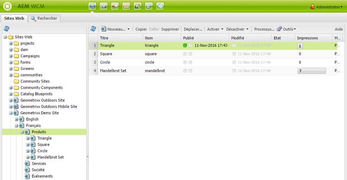The image size is (347, 180).
Task: Sort by the Modifié column header
Action: 250,38
